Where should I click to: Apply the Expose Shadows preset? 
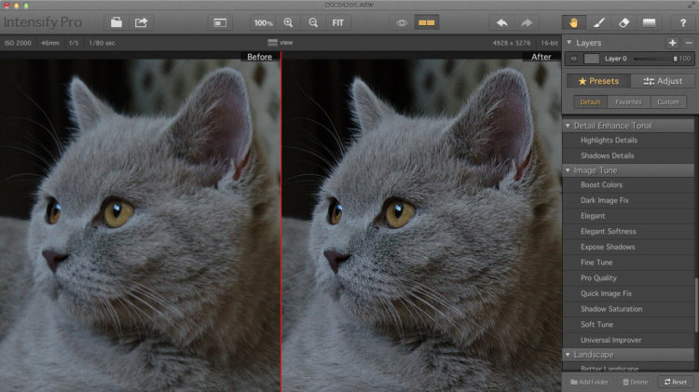coord(628,248)
